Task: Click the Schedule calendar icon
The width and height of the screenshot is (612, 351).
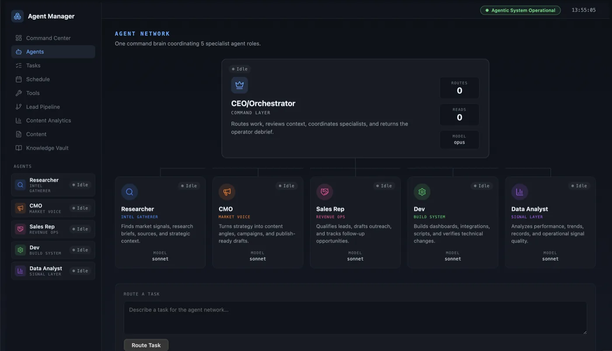Action: 18,79
